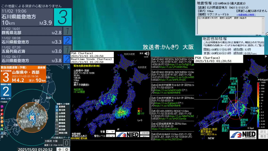Click the 履歴 button in the right map window
Screen dimensions: 268x151
click(x=263, y=136)
